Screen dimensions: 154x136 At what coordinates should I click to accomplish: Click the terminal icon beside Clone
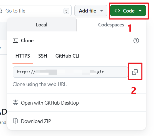(x=16, y=40)
